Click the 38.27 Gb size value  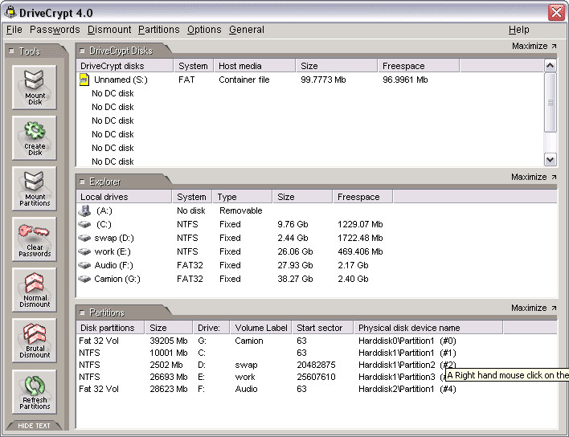[295, 280]
